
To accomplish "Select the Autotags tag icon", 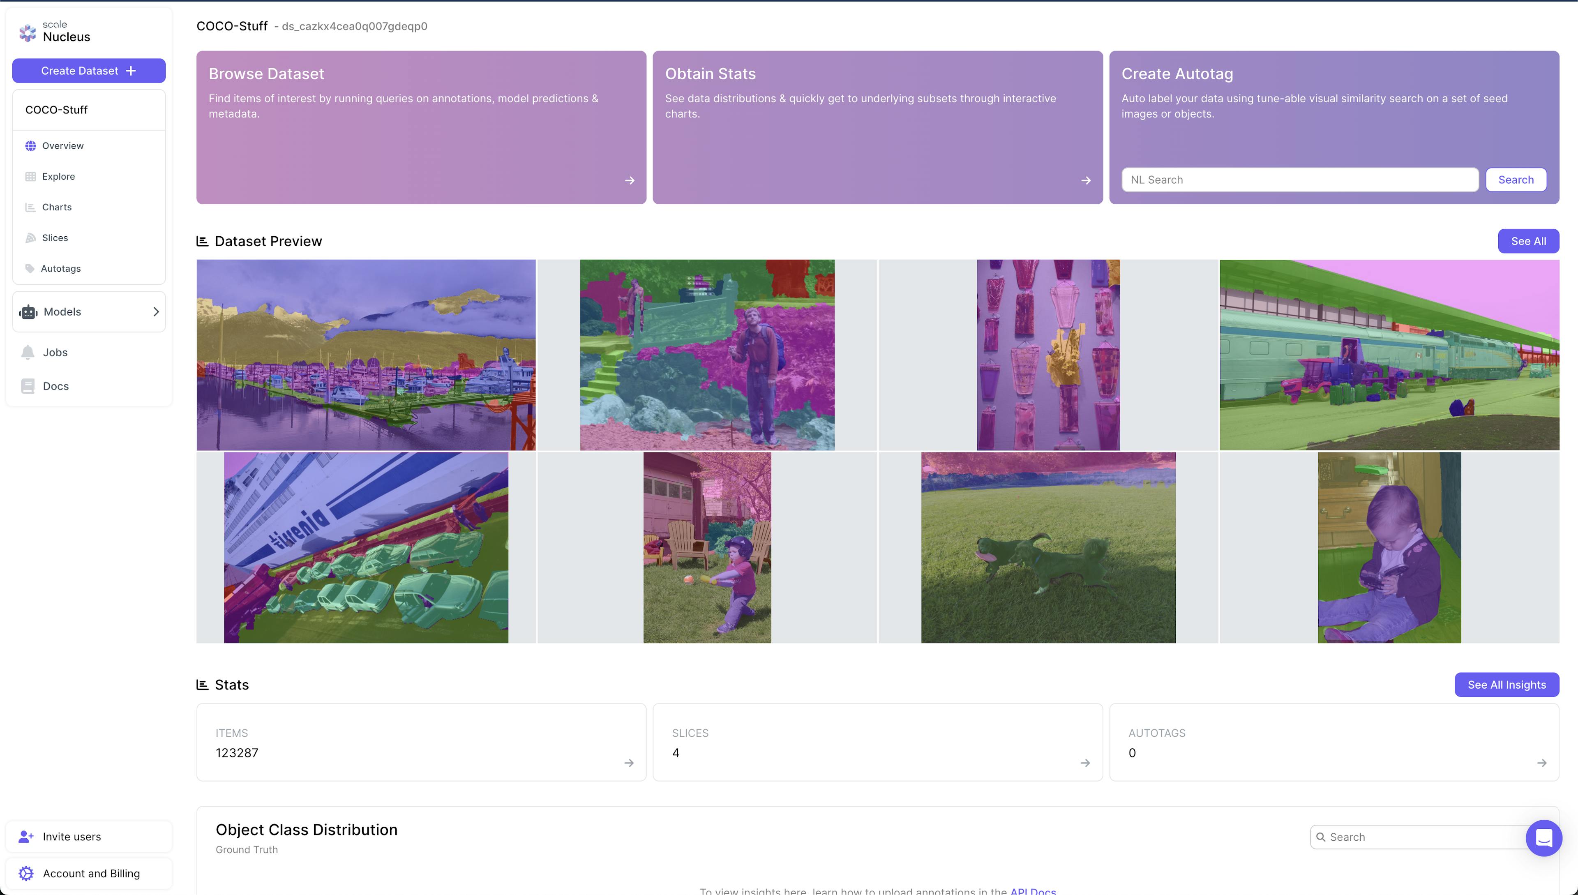I will (30, 269).
